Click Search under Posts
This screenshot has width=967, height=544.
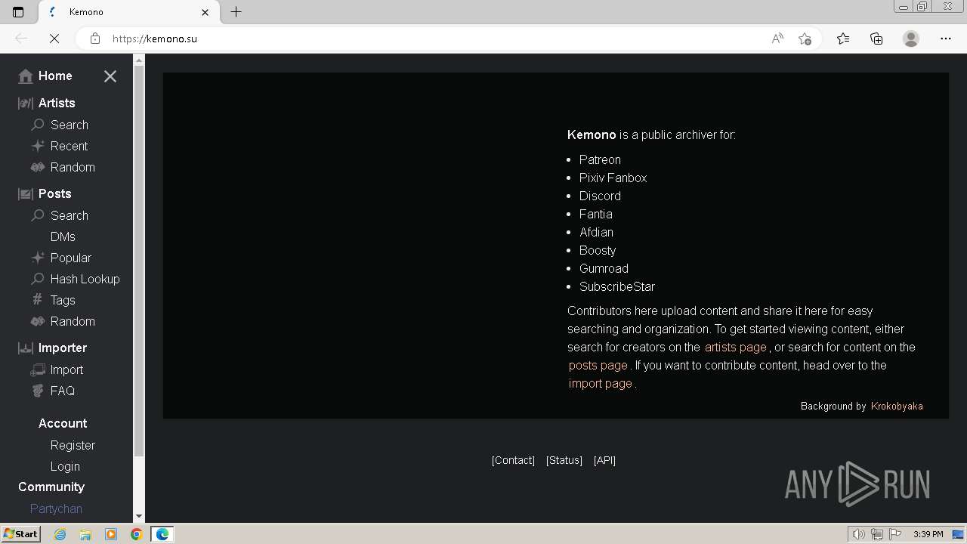pos(70,215)
